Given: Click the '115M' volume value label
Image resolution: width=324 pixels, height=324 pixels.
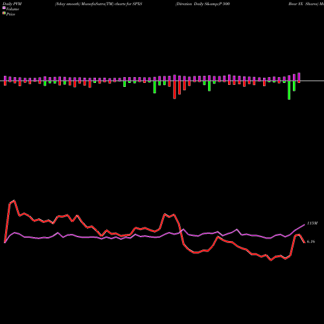Looking at the screenshot, I should pos(312,224).
